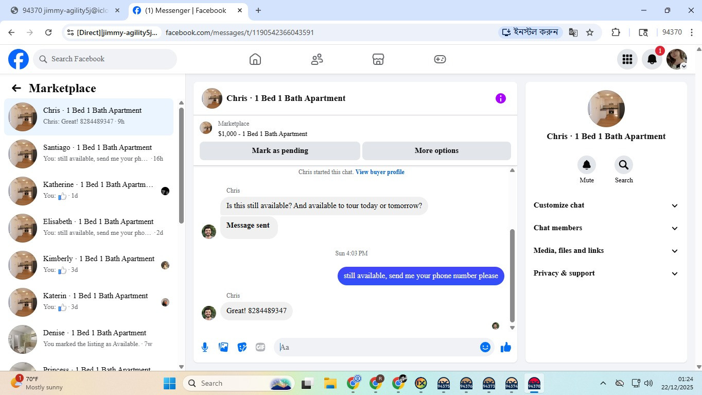Expand the Chat members section
Viewport: 702px width, 395px height.
pos(606,228)
